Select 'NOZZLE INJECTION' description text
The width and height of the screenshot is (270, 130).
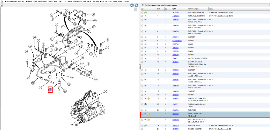195,129
